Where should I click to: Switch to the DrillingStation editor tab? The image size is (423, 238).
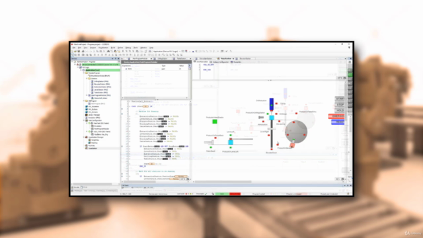(163, 59)
